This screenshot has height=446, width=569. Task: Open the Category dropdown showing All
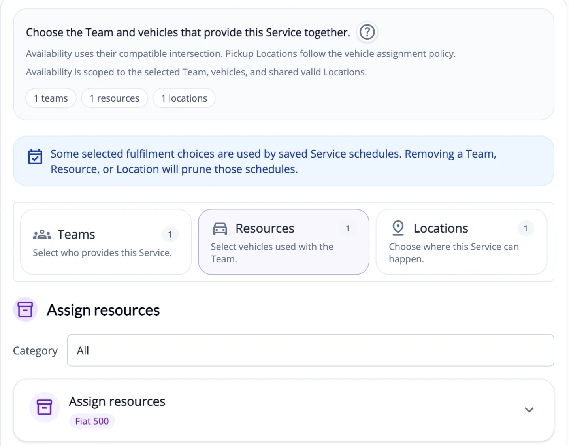tap(311, 350)
